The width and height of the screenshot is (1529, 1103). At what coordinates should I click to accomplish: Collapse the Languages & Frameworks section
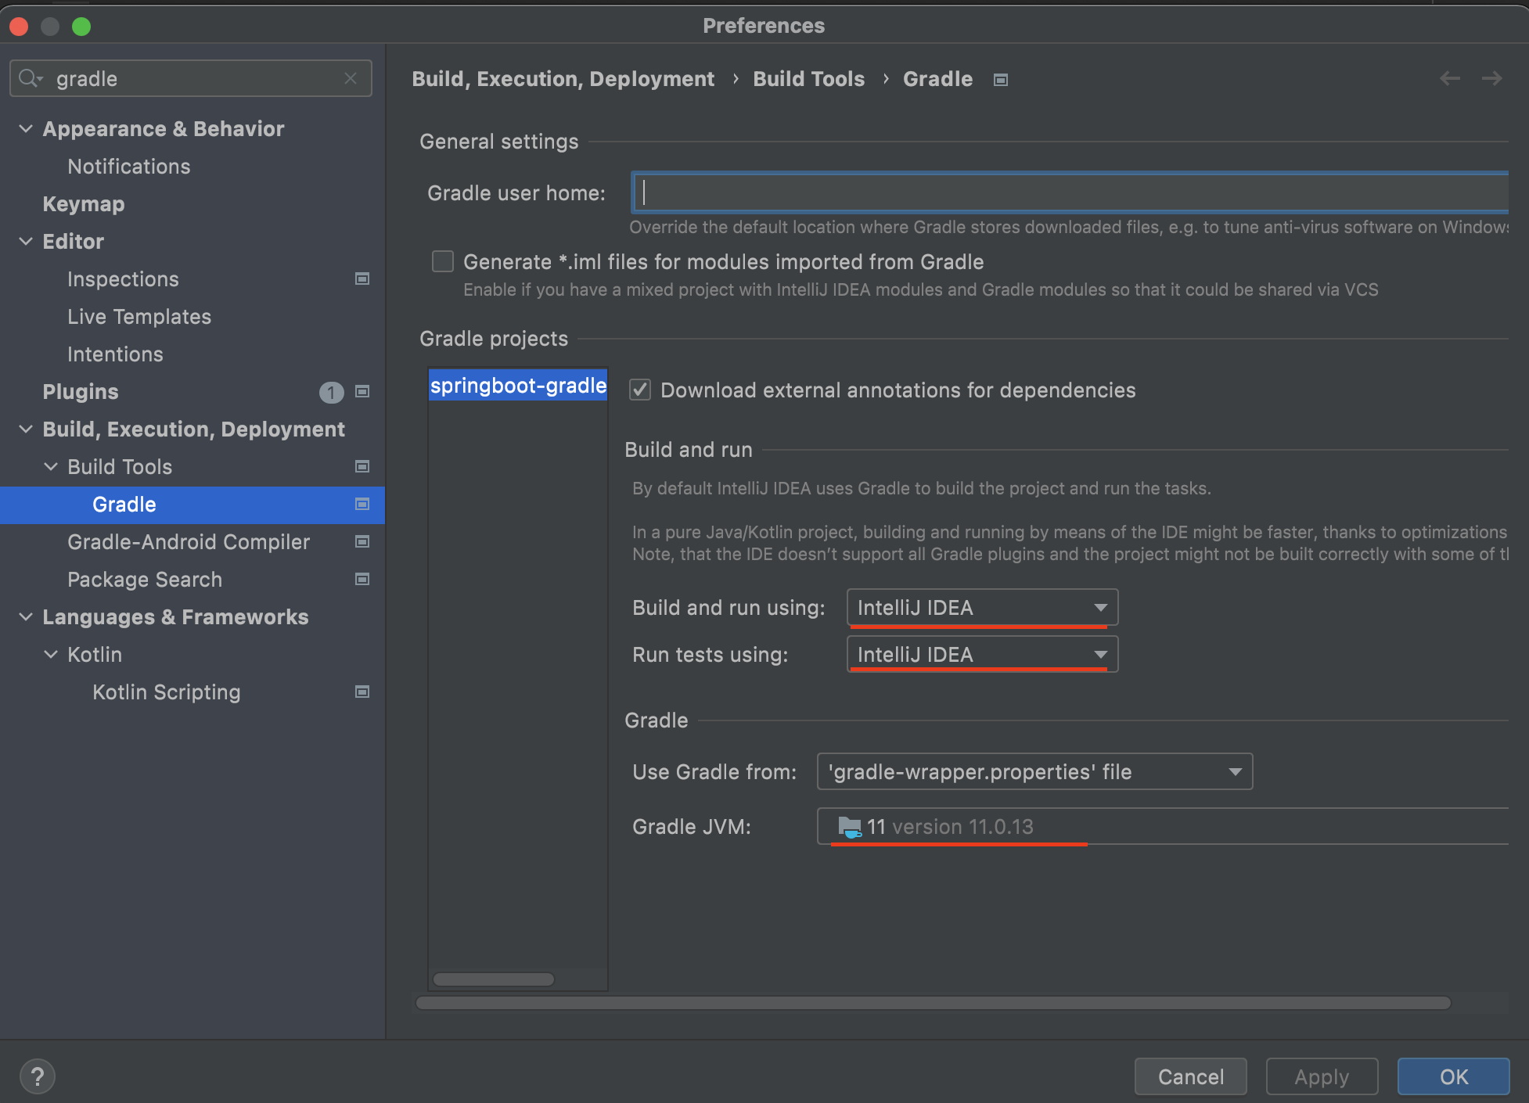click(26, 617)
